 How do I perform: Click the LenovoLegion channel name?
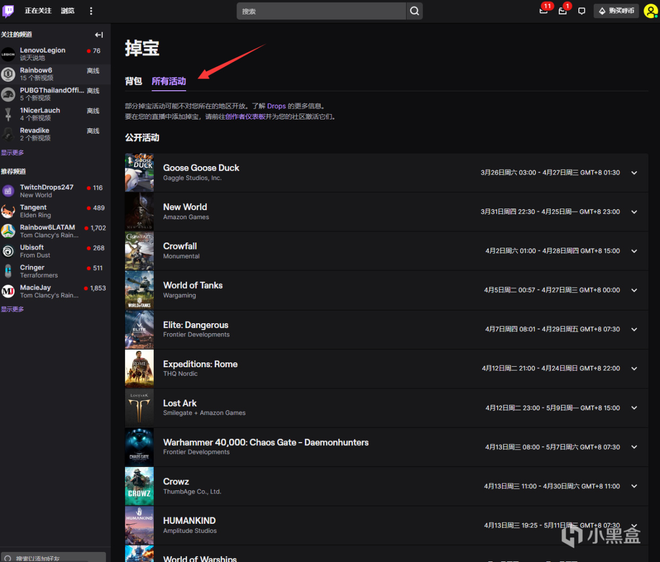(x=43, y=50)
